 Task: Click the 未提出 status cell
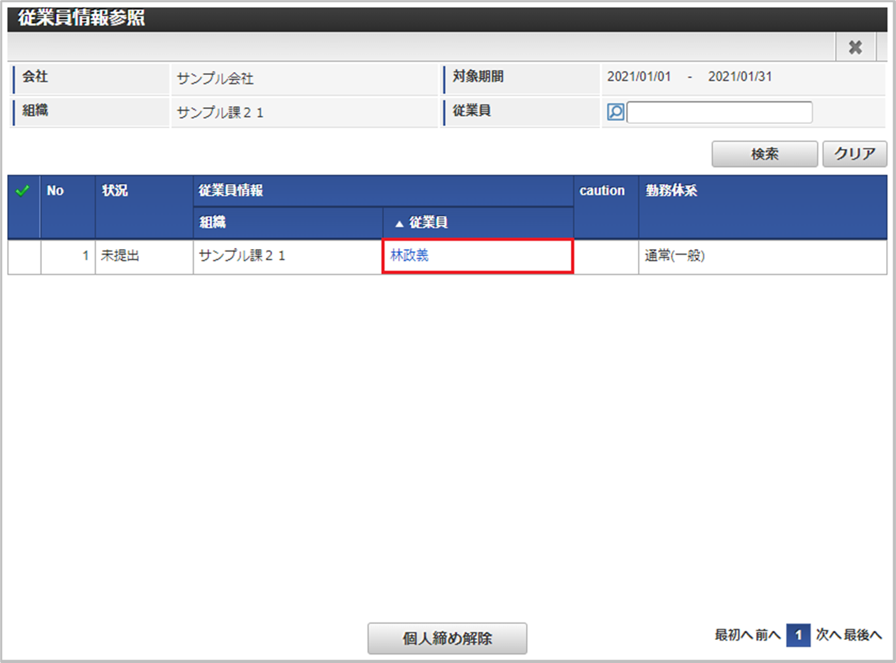144,257
